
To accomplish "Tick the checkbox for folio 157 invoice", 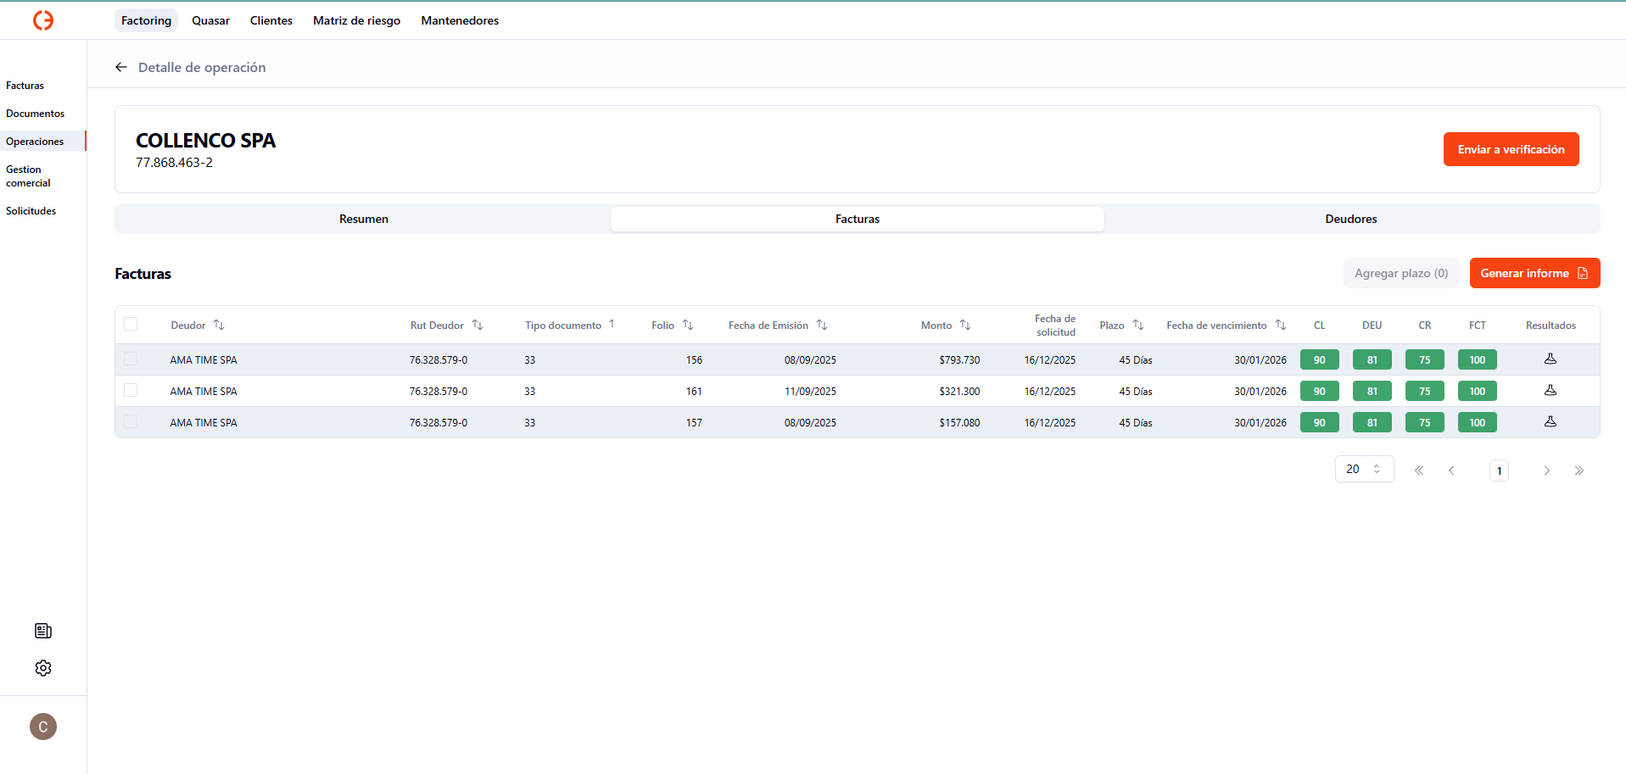I will (x=131, y=421).
